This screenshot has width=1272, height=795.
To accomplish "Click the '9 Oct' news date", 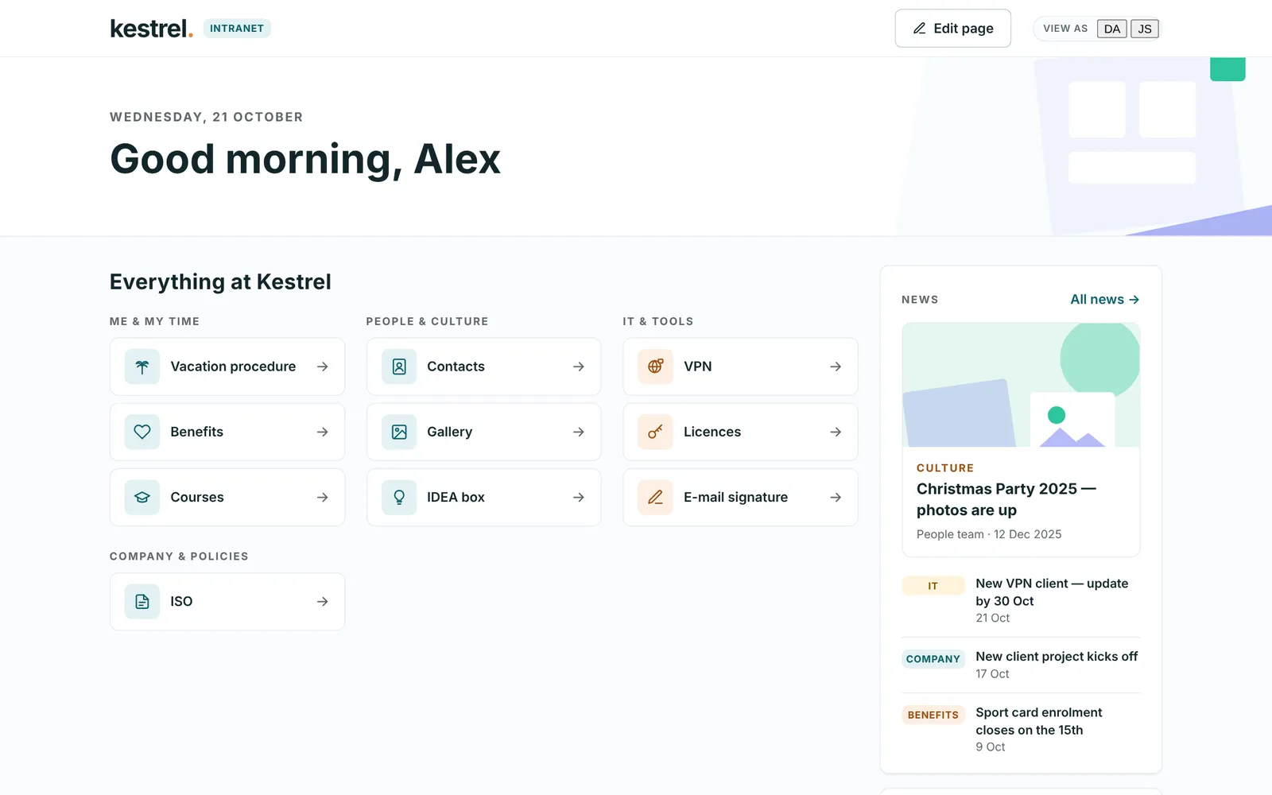I will point(991,747).
